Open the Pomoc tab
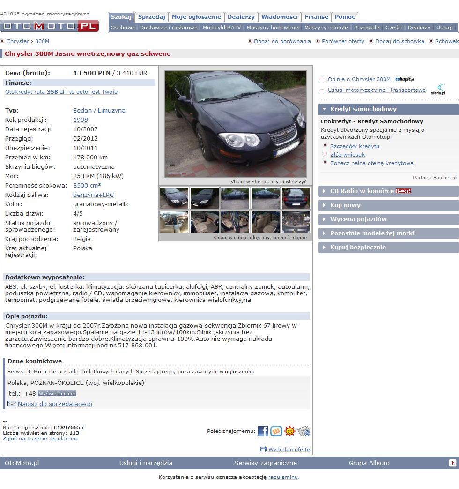 click(x=345, y=17)
